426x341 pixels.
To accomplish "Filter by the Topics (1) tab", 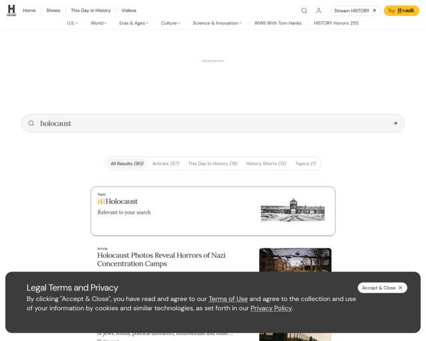I will point(306,163).
